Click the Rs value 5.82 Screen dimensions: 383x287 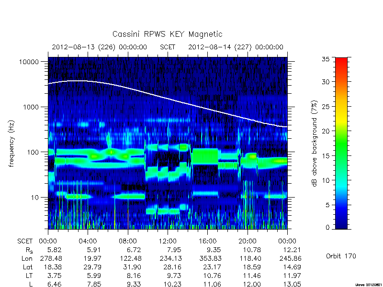[54, 250]
